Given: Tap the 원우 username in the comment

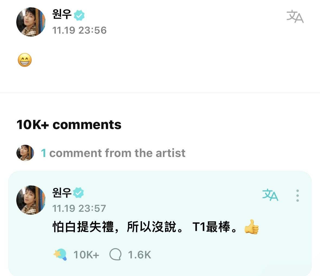Looking at the screenshot, I should 62,192.
